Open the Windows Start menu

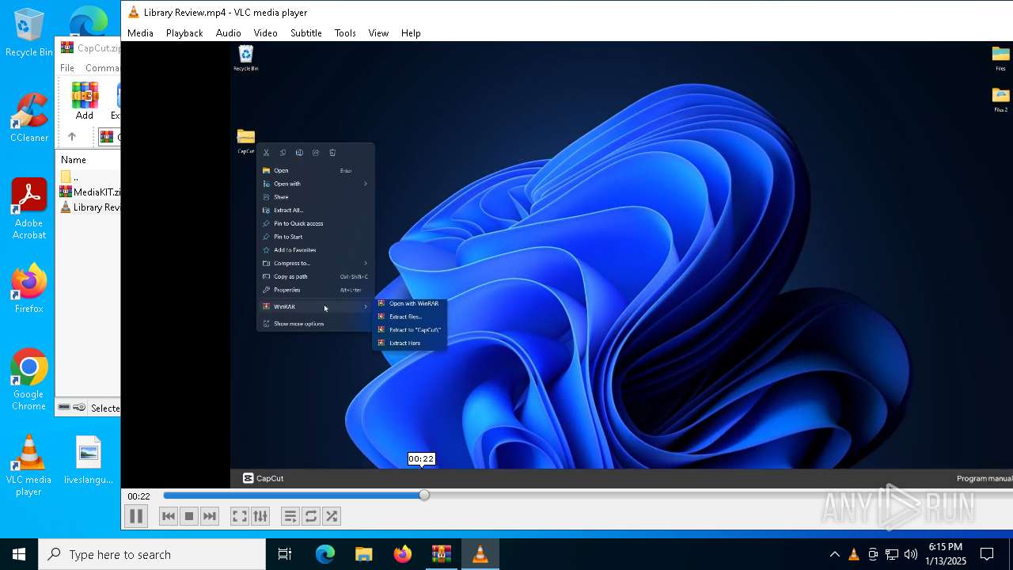point(19,554)
